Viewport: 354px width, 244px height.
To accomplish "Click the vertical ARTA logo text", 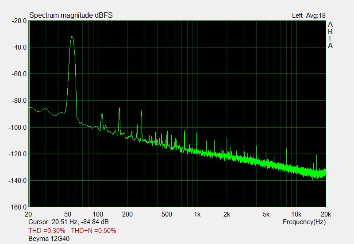I will 330,35.
